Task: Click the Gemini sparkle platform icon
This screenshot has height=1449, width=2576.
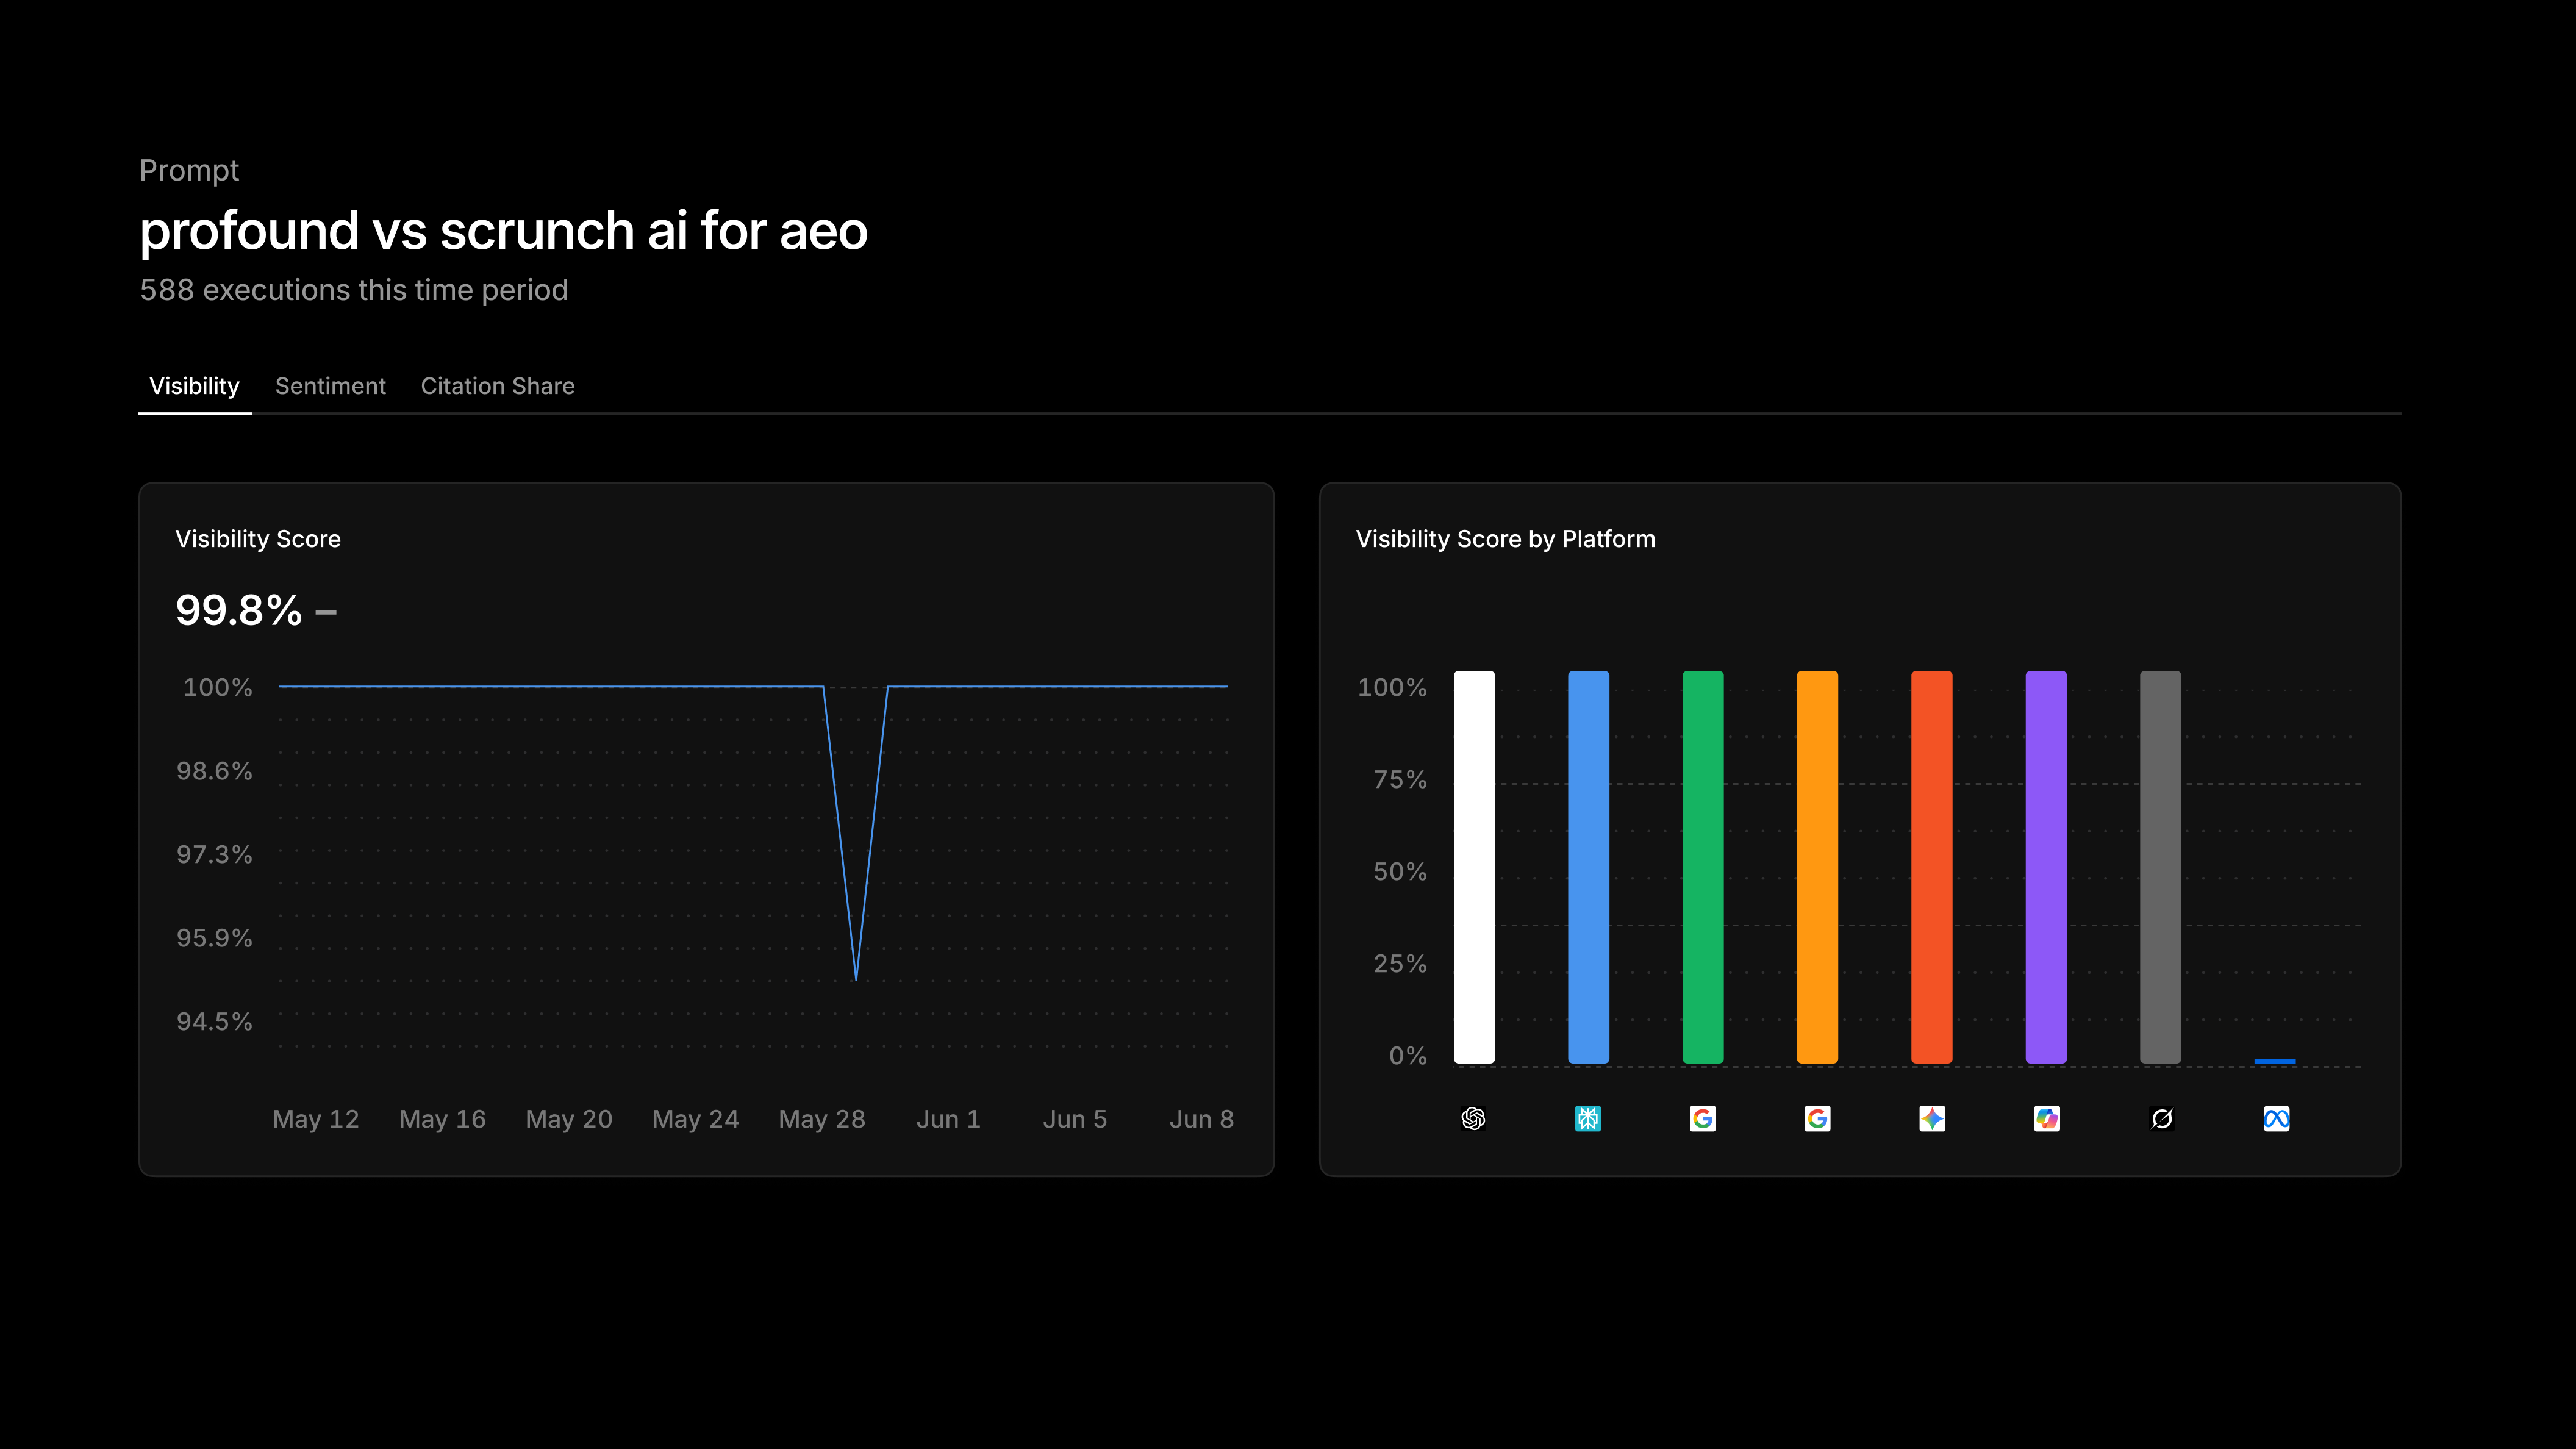Action: click(x=1932, y=1118)
